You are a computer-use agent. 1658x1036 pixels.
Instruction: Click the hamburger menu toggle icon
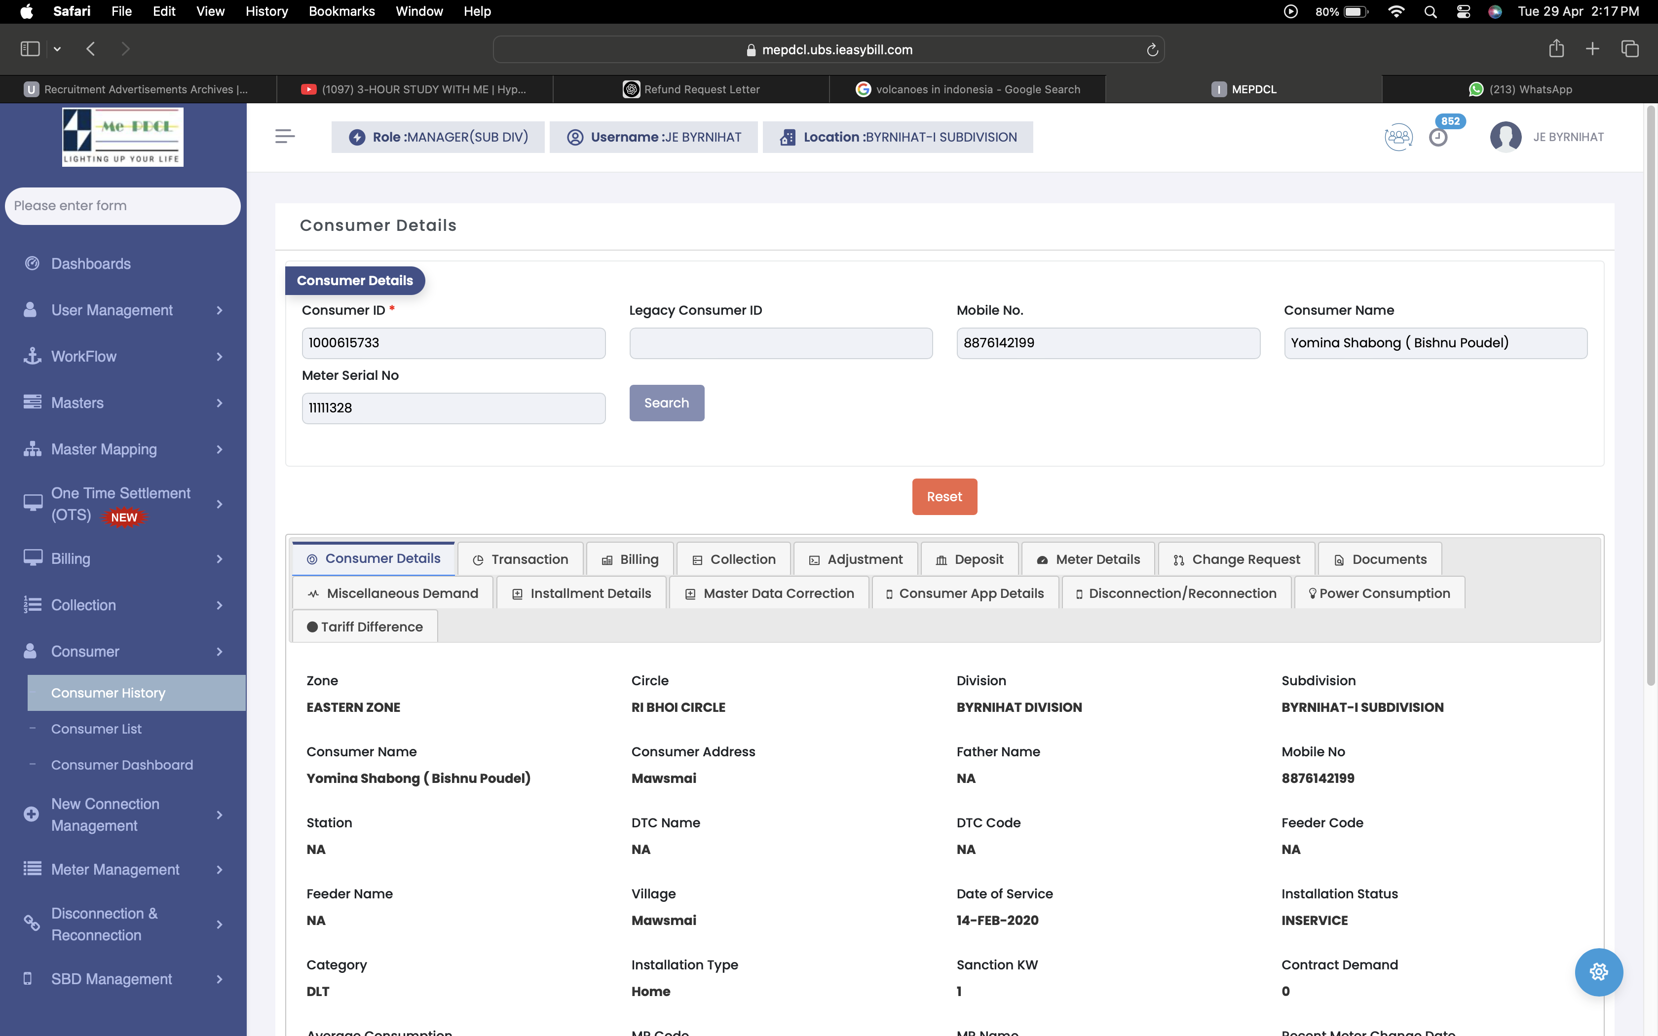point(285,136)
